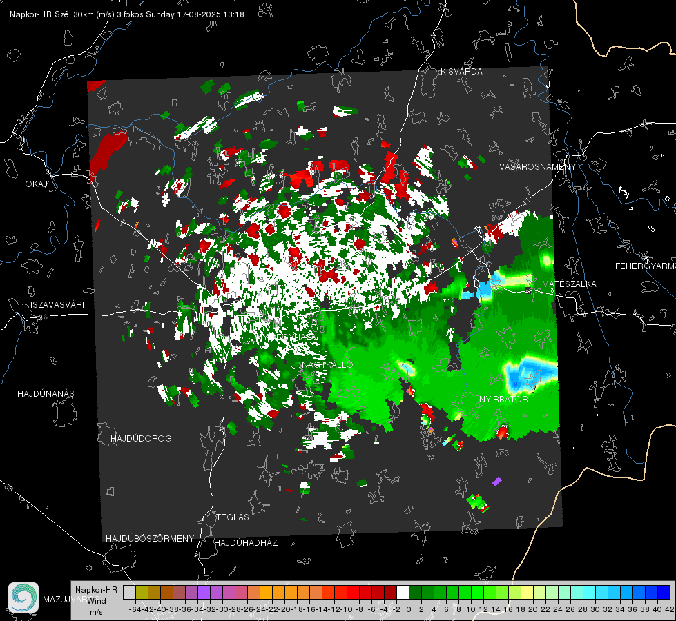Click the swirl logo icon at bottom-left
Viewport: 676px width, 621px height.
coord(23,597)
